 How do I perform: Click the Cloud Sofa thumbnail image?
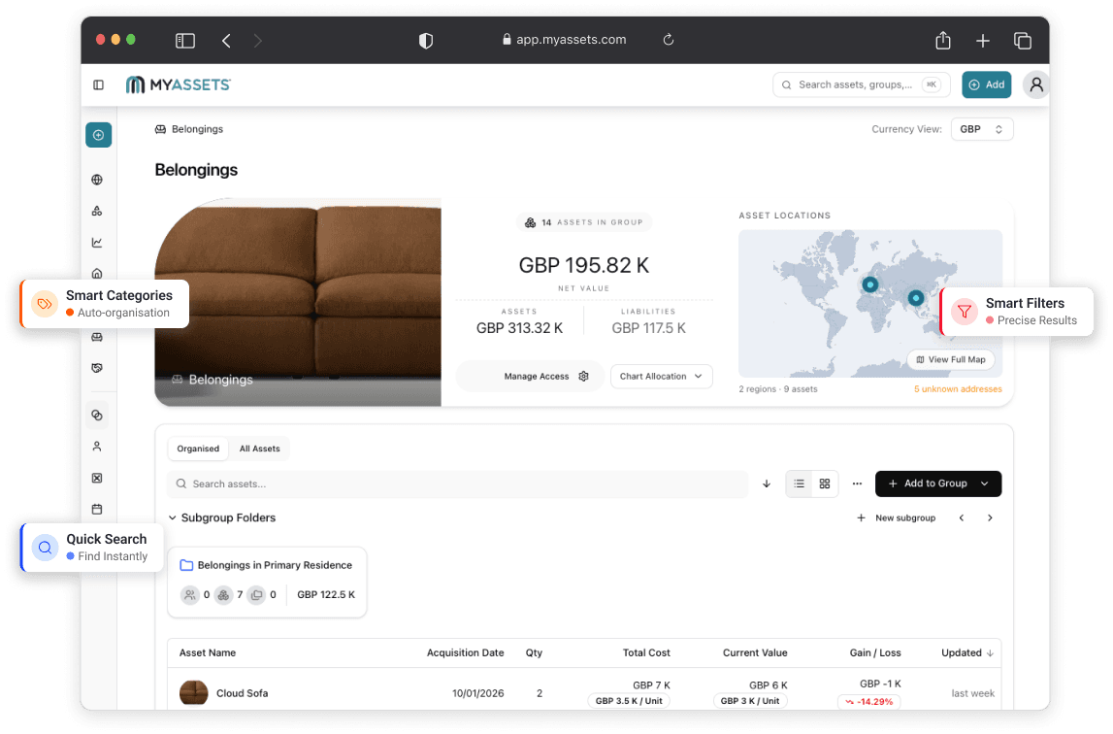tap(194, 693)
